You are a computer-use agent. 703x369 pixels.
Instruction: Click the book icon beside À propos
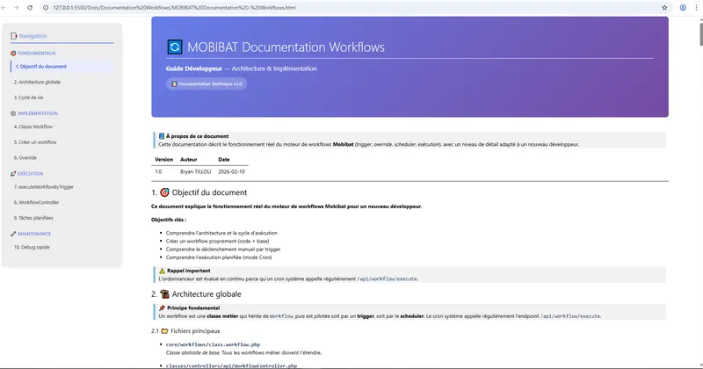[162, 136]
